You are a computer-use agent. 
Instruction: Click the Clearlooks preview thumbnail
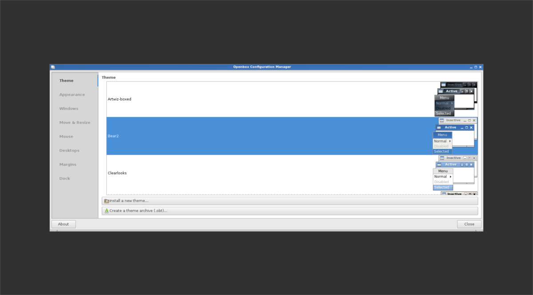click(455, 173)
